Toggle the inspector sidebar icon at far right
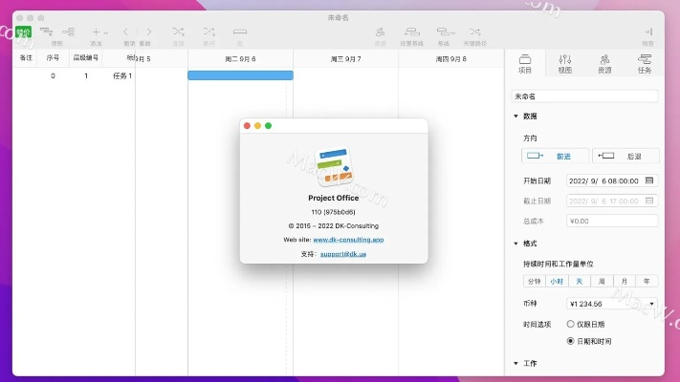The image size is (680, 382). (648, 32)
